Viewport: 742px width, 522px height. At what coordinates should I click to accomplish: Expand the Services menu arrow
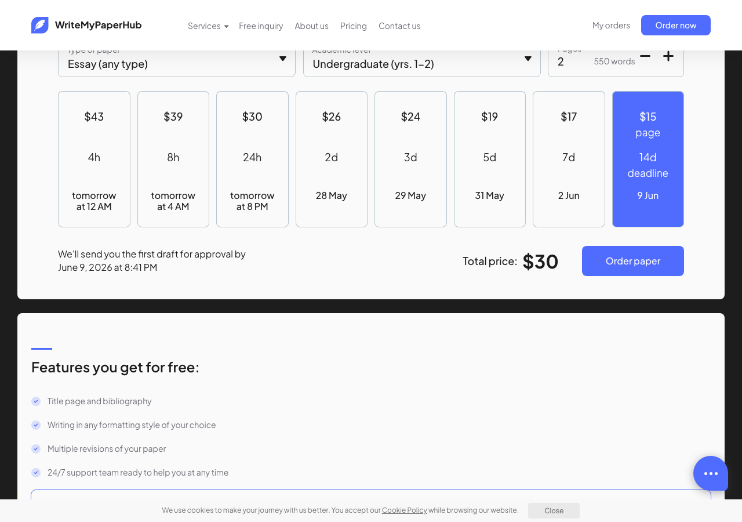(226, 26)
